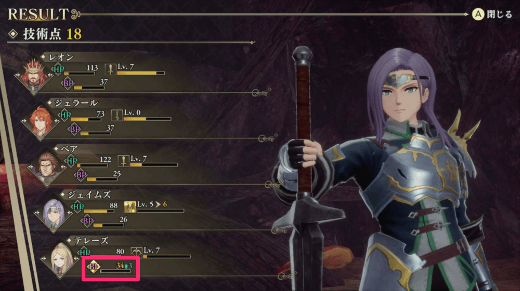Screen dimensions: 520x291
Task: Click Bear's character portrait
Action: pyautogui.click(x=46, y=168)
